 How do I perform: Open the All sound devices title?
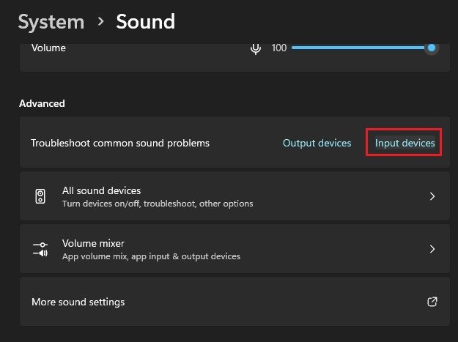pos(101,190)
